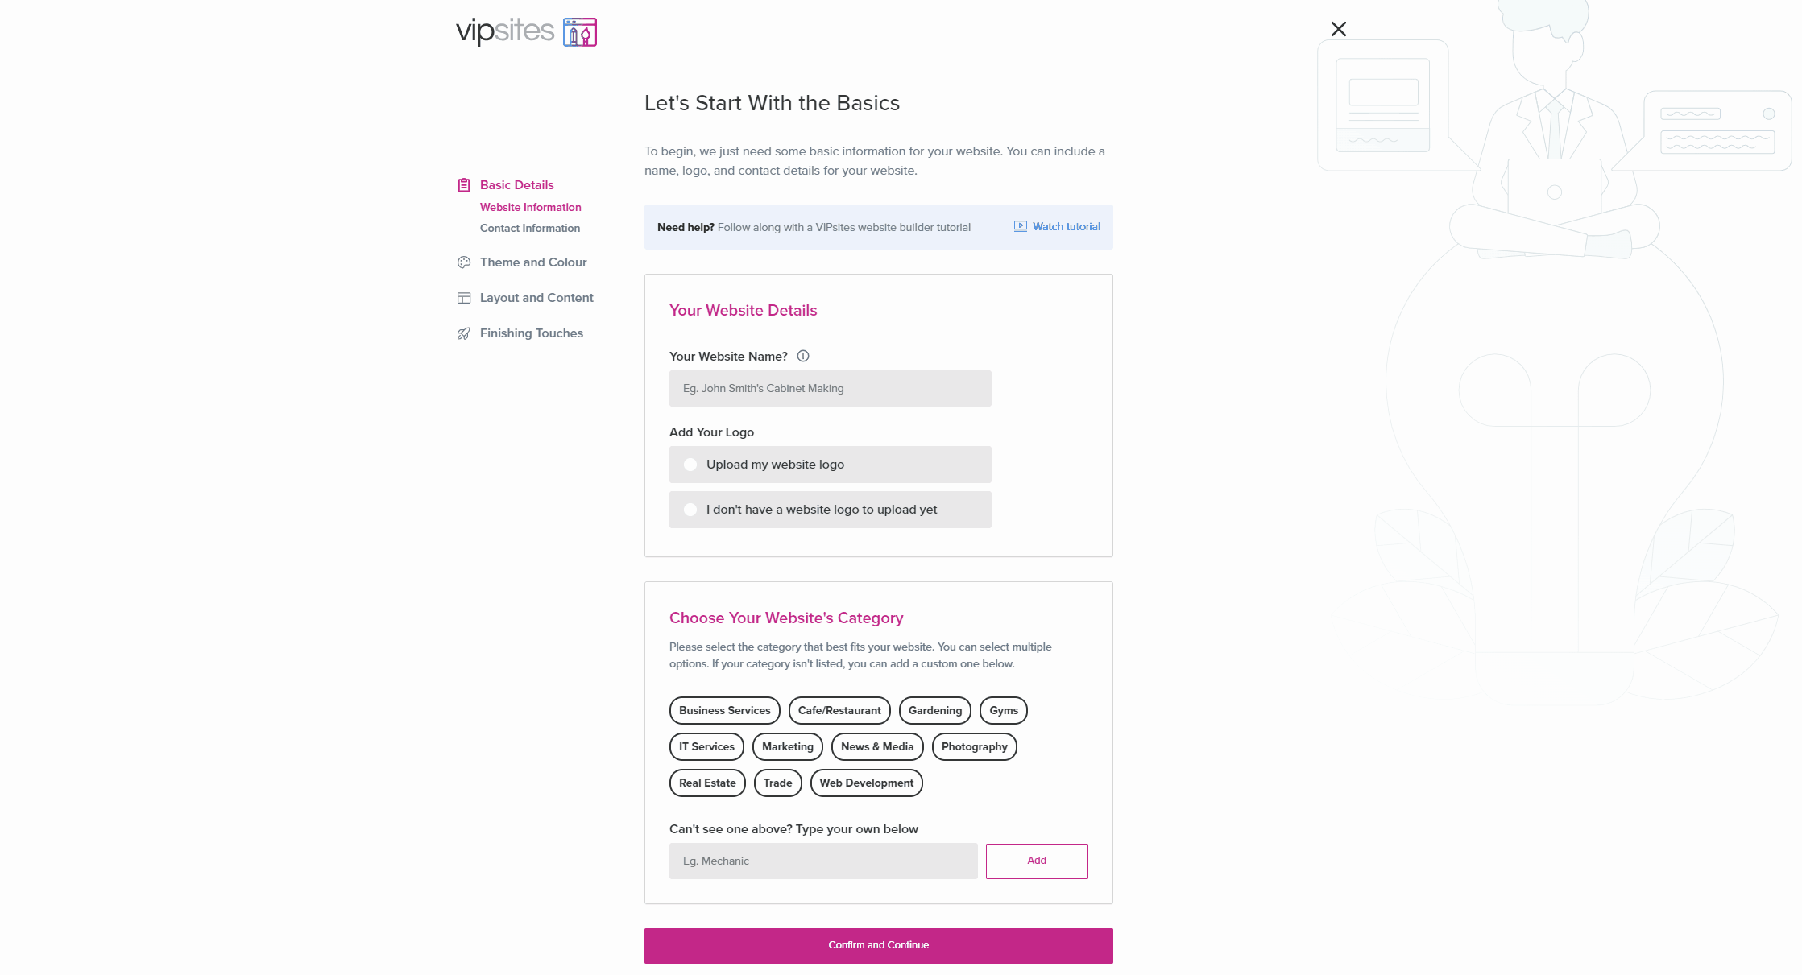Click the Your Website Name input field
Screen dimensions: 1802x975
831,388
